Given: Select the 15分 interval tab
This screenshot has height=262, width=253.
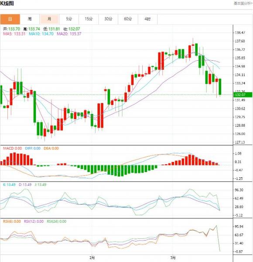Looking at the screenshot, I should [x=89, y=19].
